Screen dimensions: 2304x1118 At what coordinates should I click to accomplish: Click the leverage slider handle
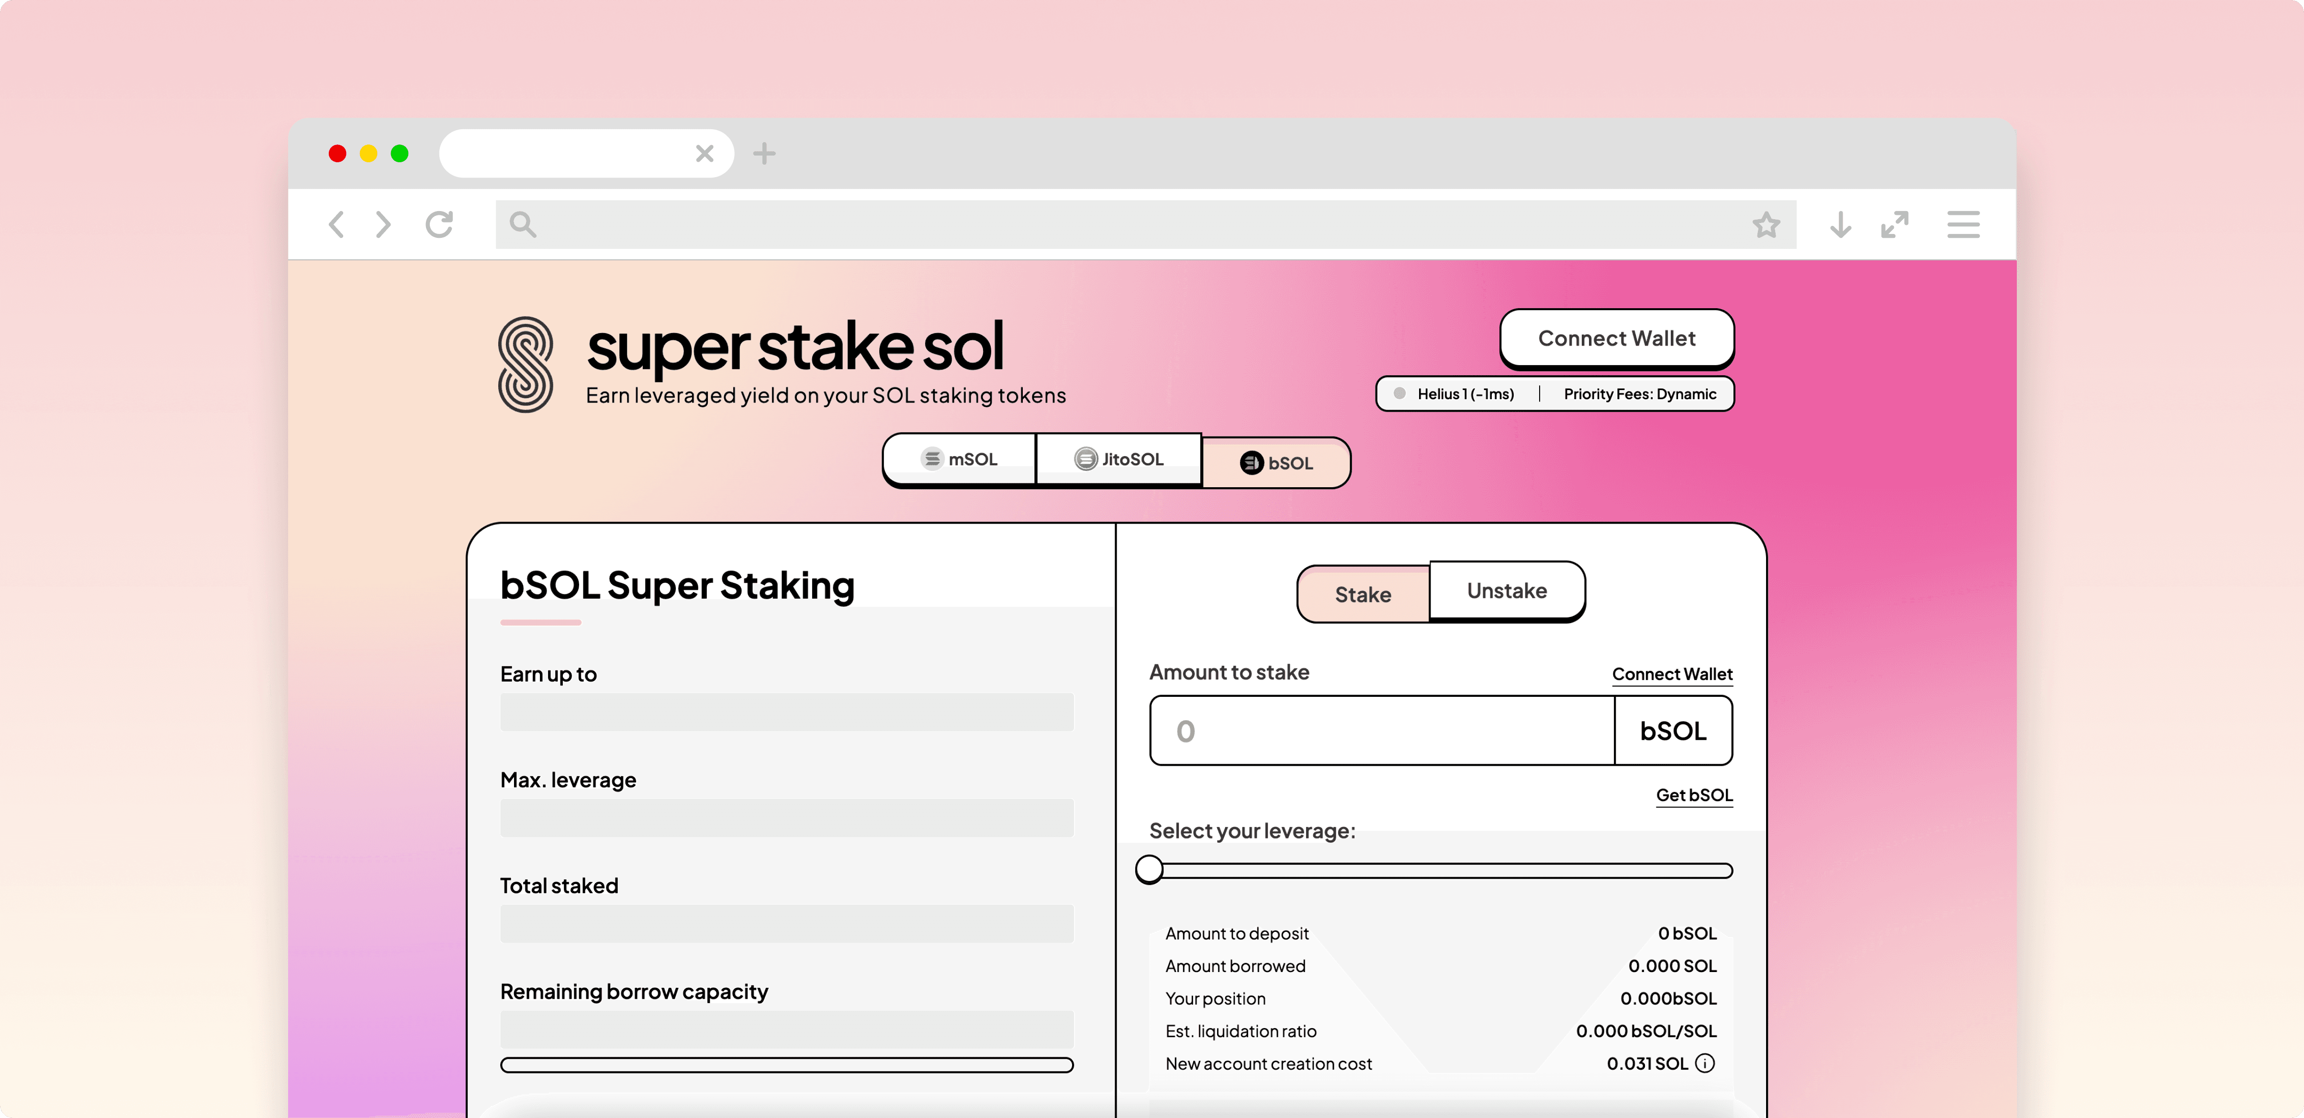point(1149,869)
